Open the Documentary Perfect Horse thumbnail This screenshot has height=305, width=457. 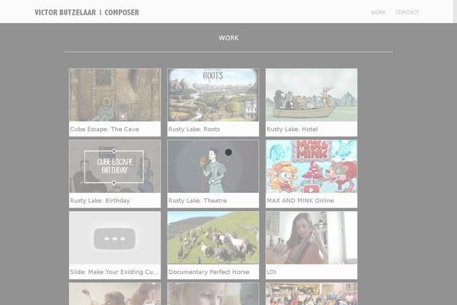tap(213, 238)
